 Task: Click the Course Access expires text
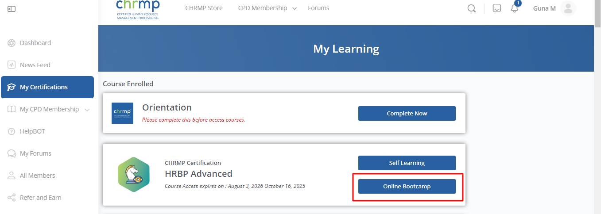click(x=235, y=186)
